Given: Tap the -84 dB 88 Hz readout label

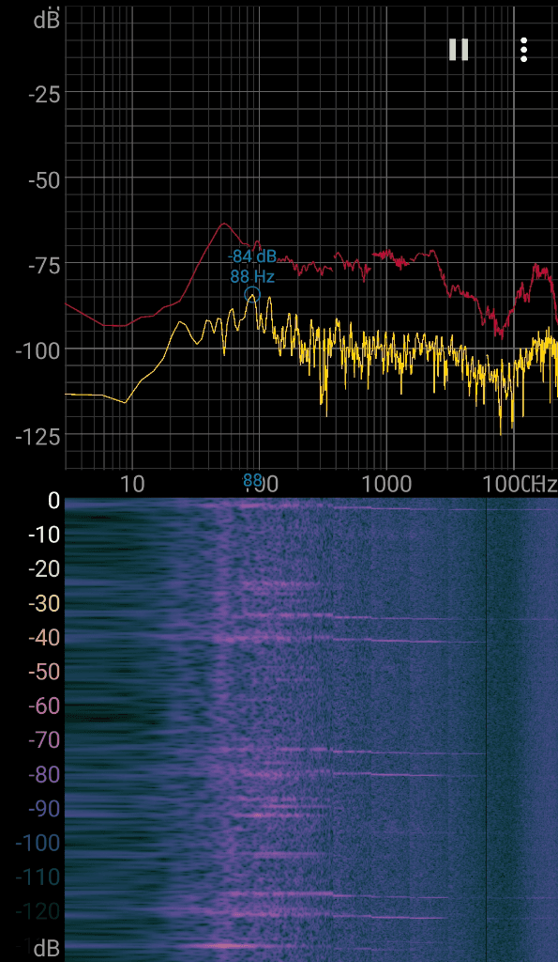Looking at the screenshot, I should 252,266.
